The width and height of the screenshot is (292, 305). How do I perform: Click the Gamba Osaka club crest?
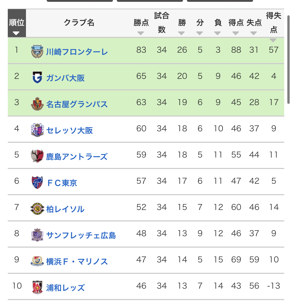click(x=37, y=77)
